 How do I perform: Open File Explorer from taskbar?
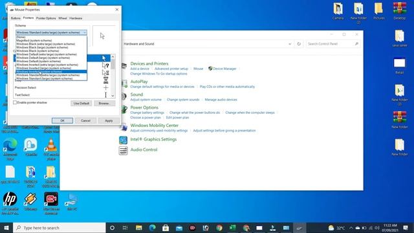(x=139, y=228)
